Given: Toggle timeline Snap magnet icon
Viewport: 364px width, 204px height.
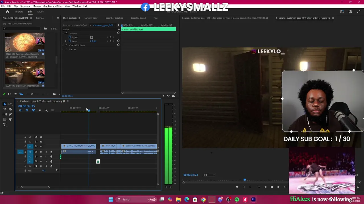Looking at the screenshot, I should click(27, 110).
